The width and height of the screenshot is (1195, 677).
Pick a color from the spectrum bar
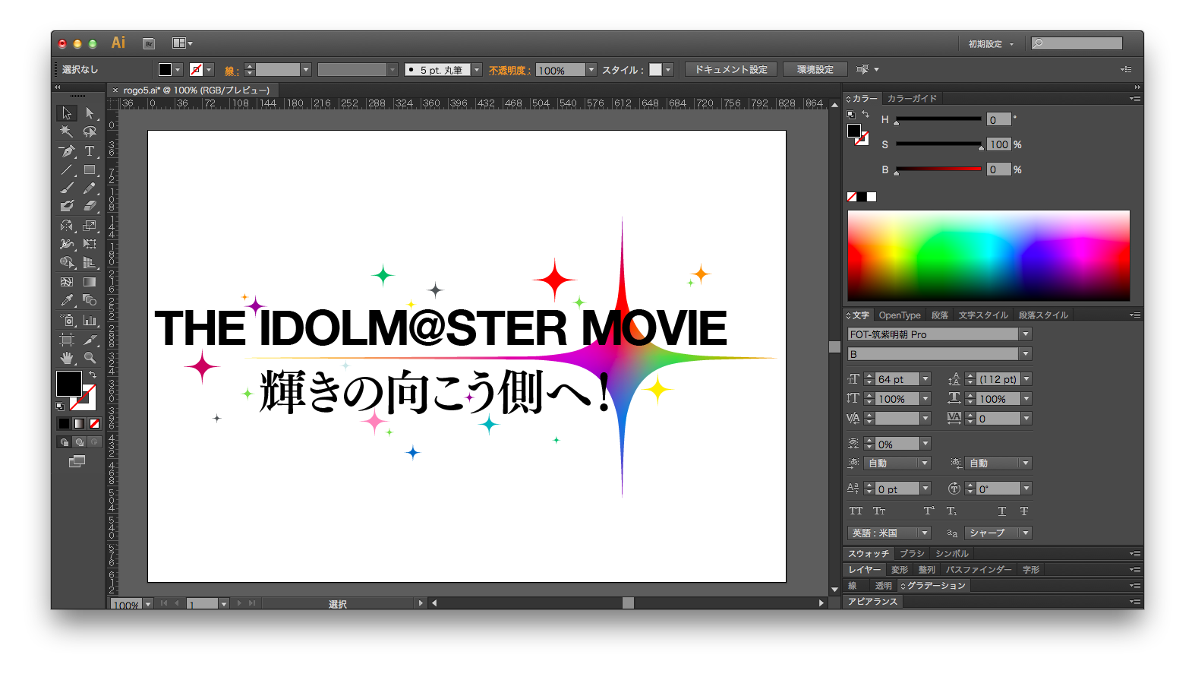[x=988, y=256]
